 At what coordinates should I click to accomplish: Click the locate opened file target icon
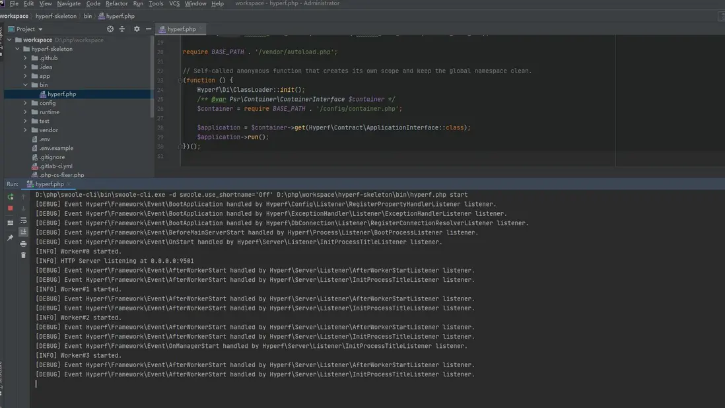[110, 29]
